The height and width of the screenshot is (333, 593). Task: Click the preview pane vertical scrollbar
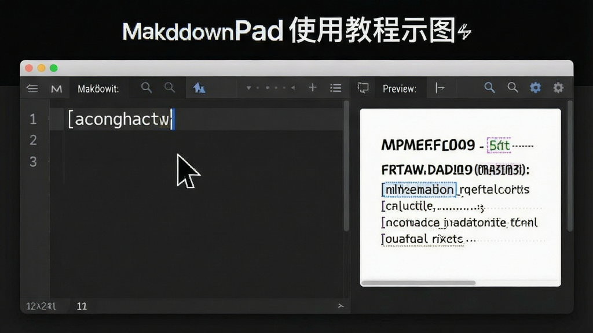tap(570, 166)
